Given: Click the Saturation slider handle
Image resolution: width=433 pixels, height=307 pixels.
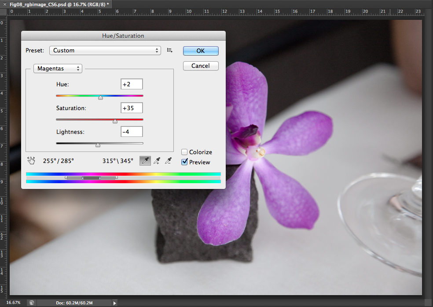Looking at the screenshot, I should point(115,121).
